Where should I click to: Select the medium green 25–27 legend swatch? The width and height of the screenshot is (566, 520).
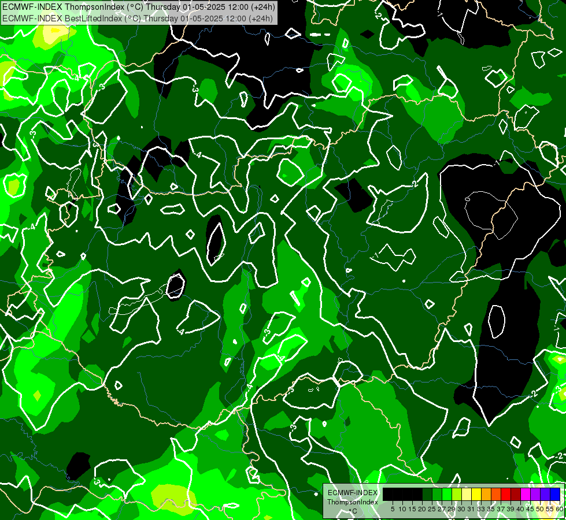[436, 494]
